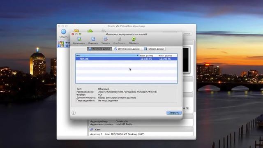Click the actual size 101,93 ГБ cell
Image resolution: width=263 pixels, height=148 pixels.
(x=165, y=59)
